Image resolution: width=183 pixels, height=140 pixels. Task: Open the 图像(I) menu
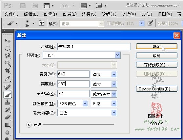coord(50,14)
